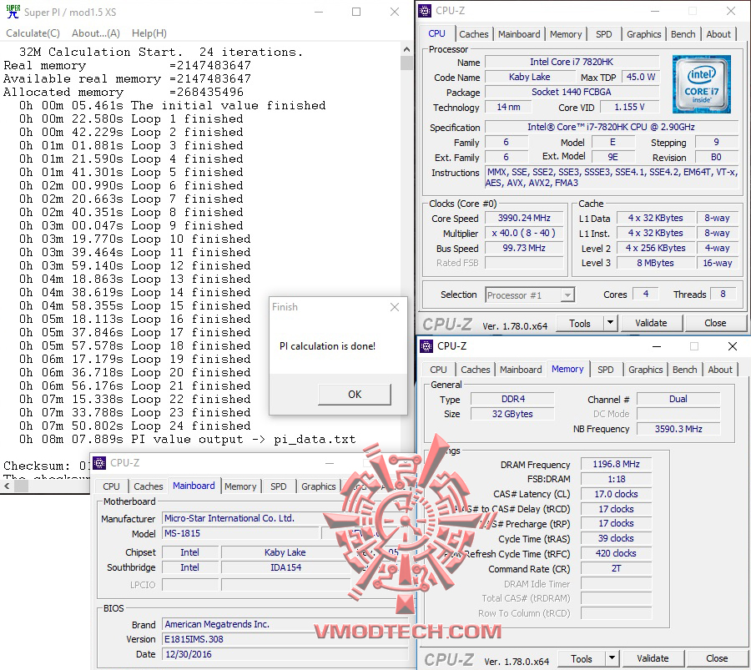Viewport: 751px width, 670px height.
Task: Click Tools button in Memory CPU-Z window
Action: pyautogui.click(x=582, y=659)
